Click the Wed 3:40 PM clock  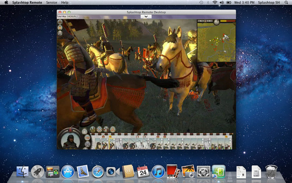244,2
